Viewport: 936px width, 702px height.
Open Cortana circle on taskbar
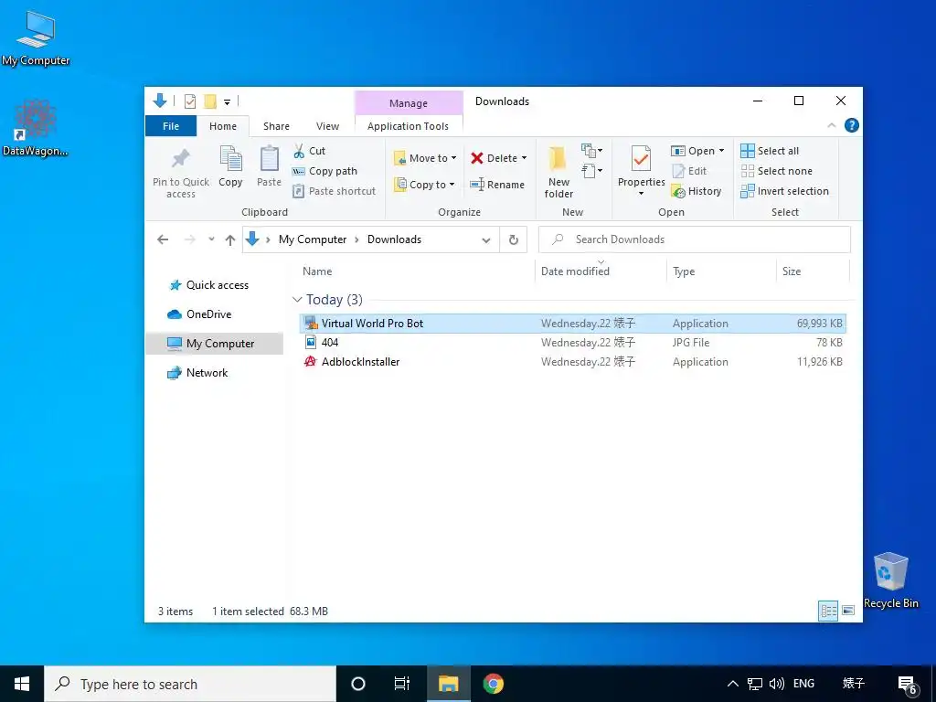pos(357,684)
